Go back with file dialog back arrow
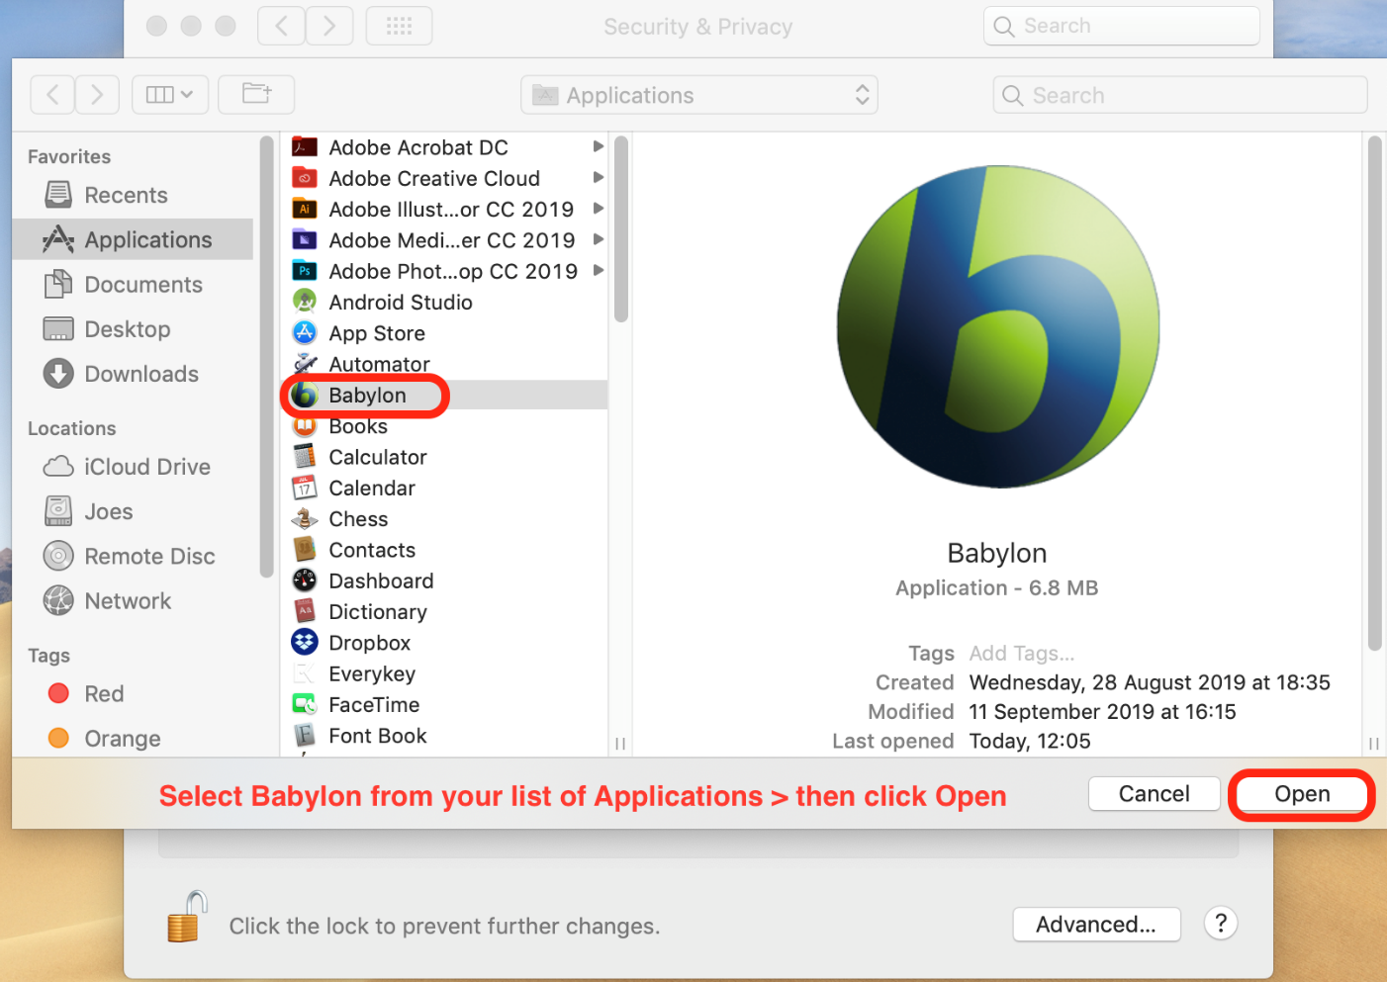This screenshot has width=1387, height=982. coord(53,94)
